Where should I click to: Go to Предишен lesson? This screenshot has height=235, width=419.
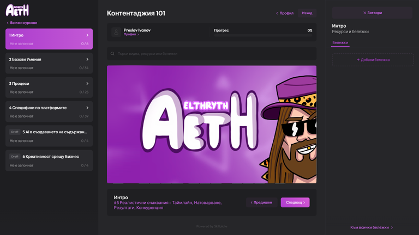(261, 202)
